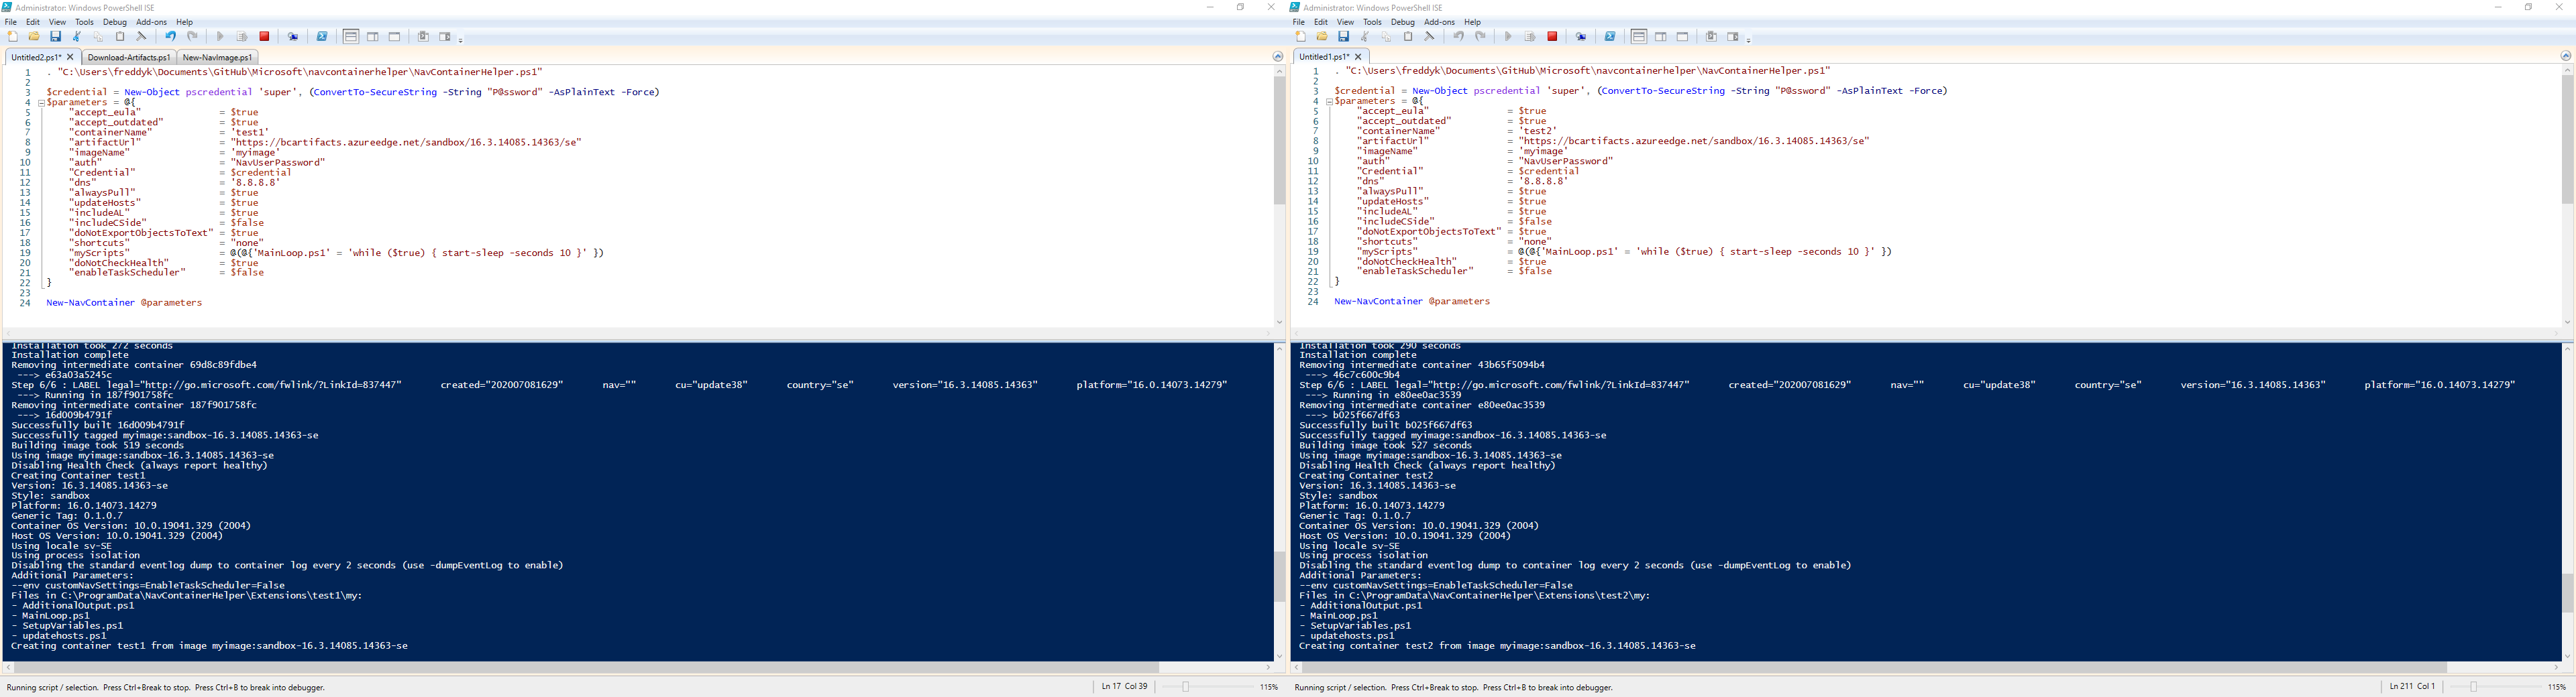Click the Undo arrow icon

point(171,36)
